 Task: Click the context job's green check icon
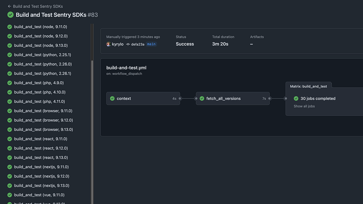click(113, 99)
